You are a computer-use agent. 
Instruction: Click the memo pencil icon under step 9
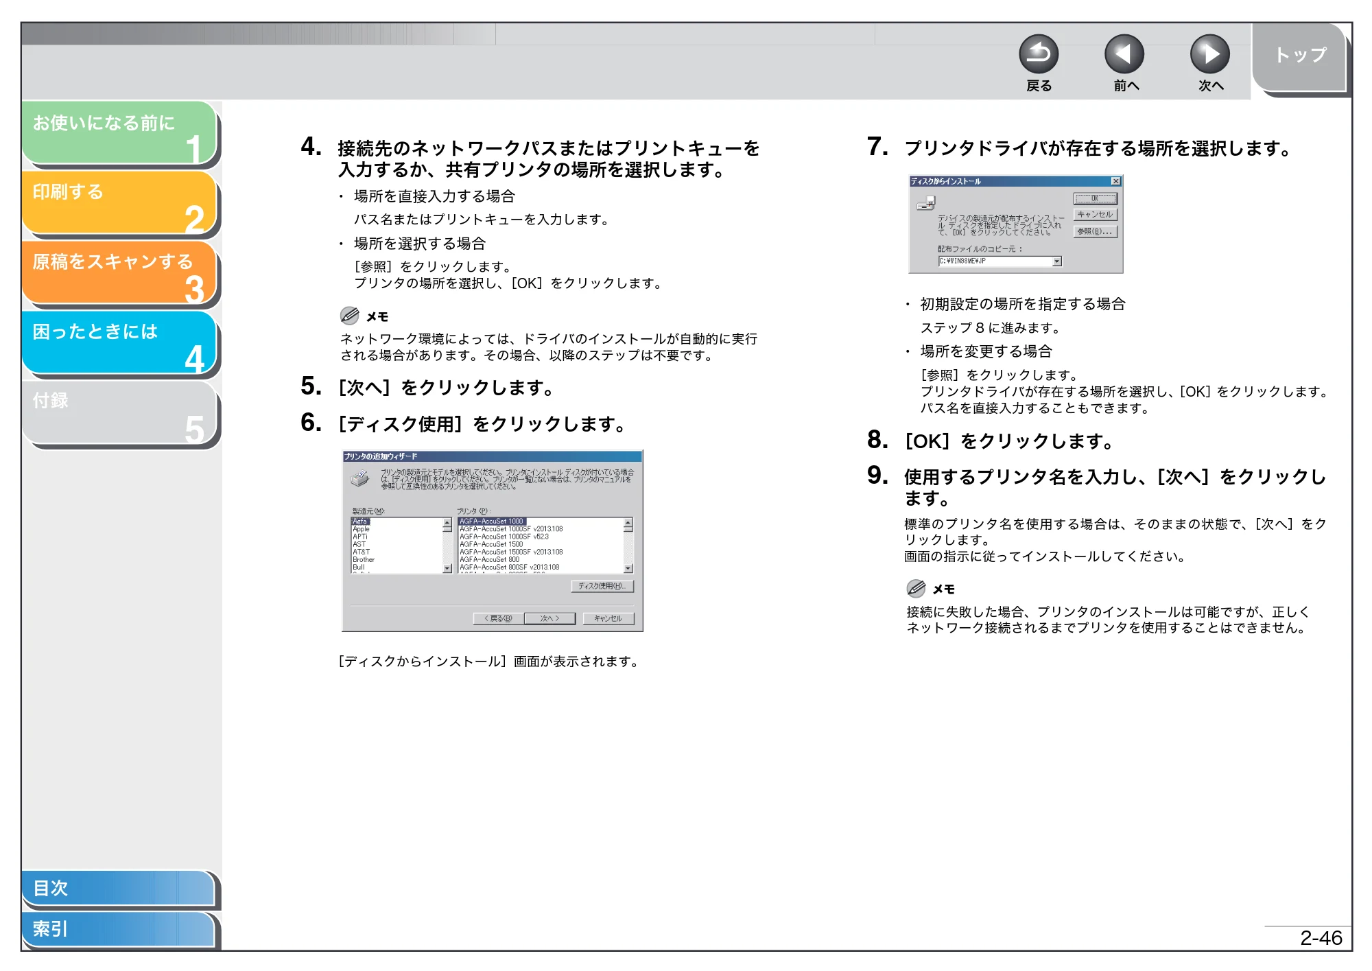[x=916, y=588]
